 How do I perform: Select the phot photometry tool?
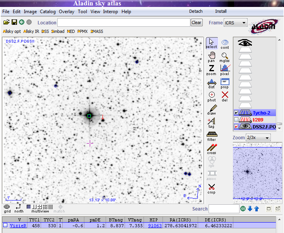212,97
